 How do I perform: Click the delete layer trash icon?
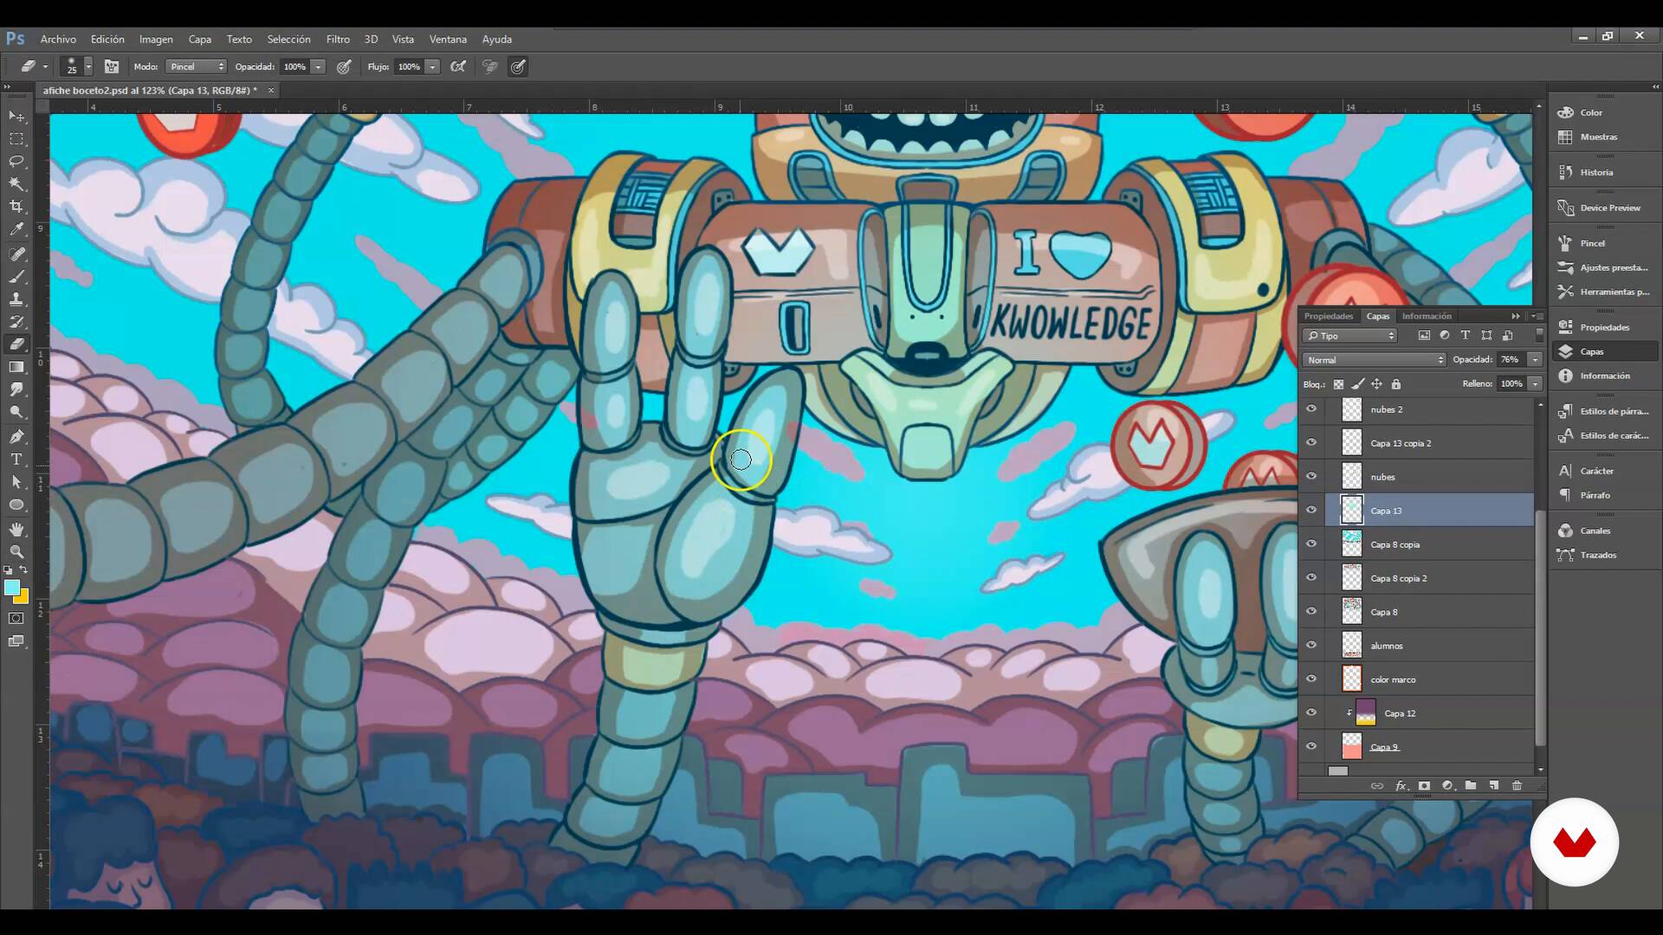[x=1517, y=785]
